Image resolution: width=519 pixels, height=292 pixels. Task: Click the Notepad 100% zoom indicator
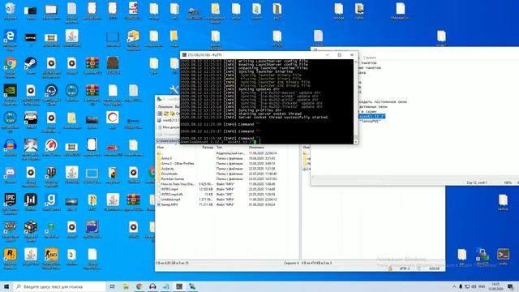[x=508, y=182]
